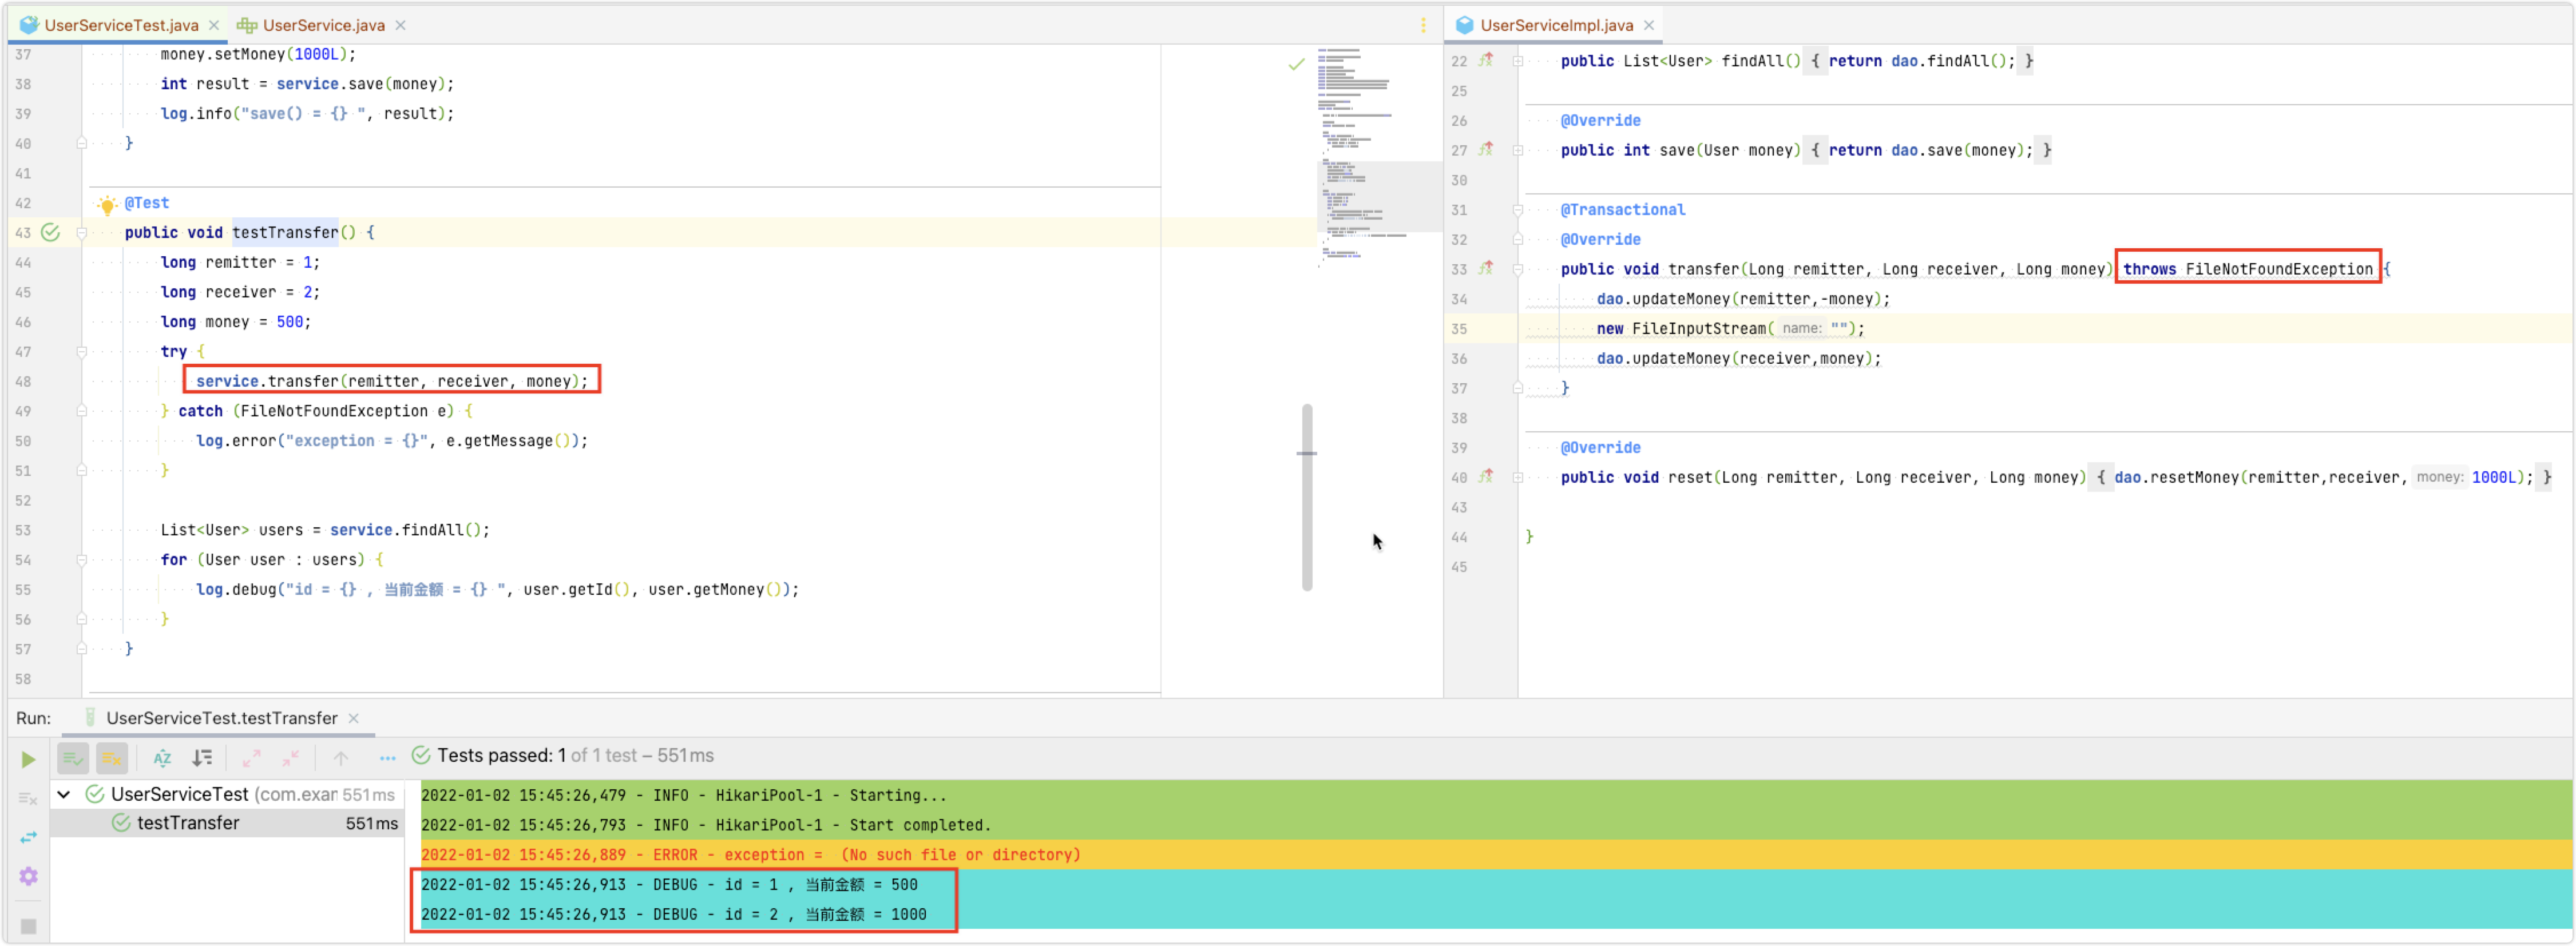Click Expand All in test toolbar

[x=251, y=759]
